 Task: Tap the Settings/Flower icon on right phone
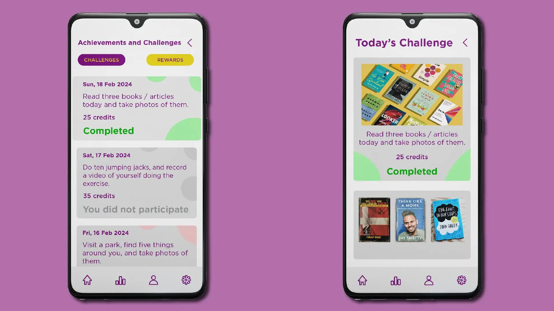click(461, 280)
